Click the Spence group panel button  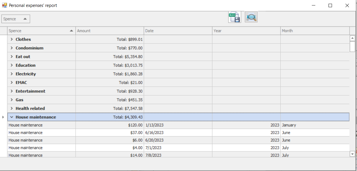click(16, 19)
